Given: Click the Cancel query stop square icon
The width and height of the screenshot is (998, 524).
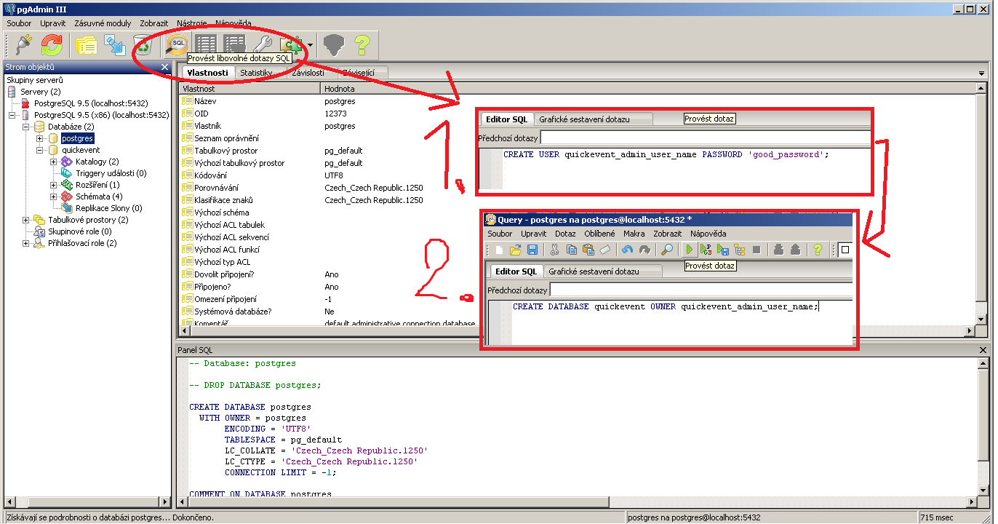Looking at the screenshot, I should [757, 250].
